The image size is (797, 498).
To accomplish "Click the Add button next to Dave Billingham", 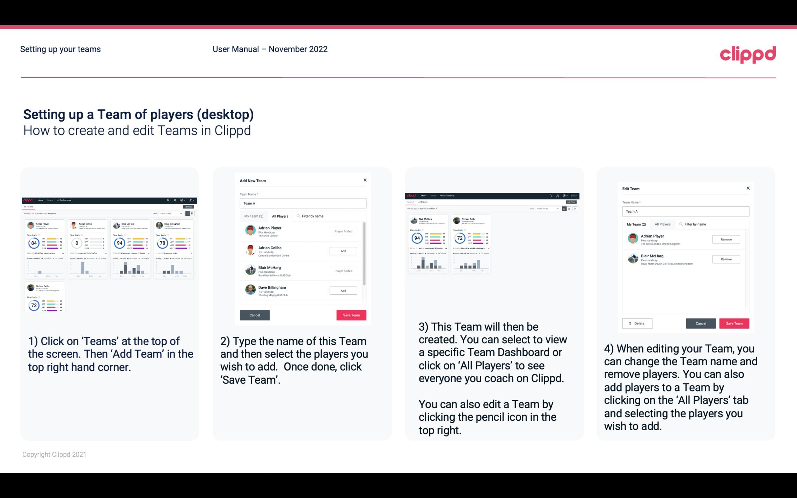I will tap(343, 290).
